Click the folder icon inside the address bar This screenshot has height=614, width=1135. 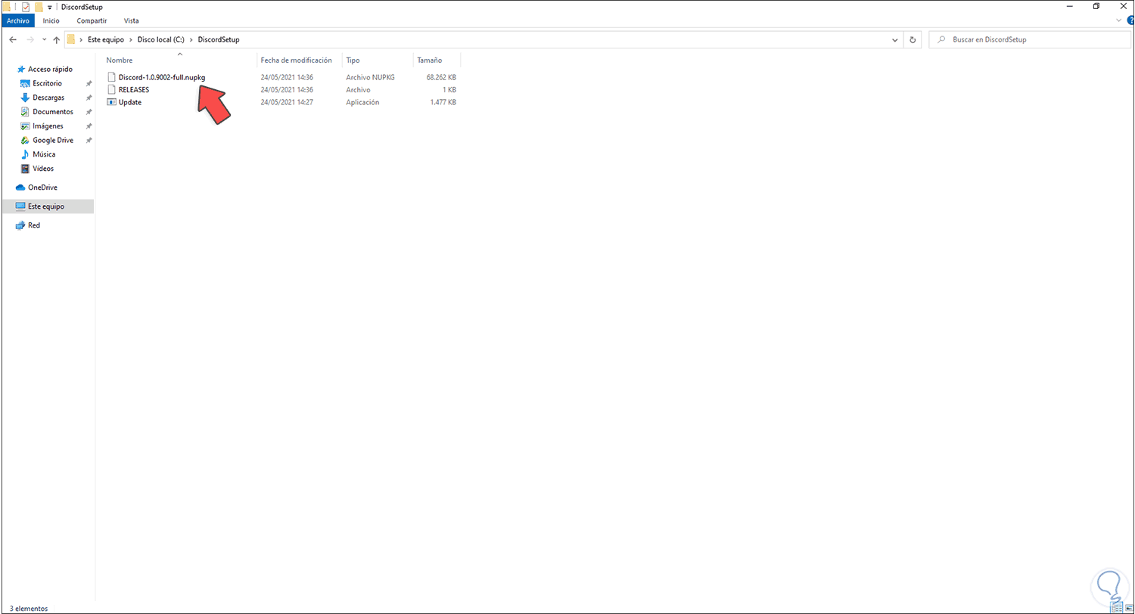71,39
